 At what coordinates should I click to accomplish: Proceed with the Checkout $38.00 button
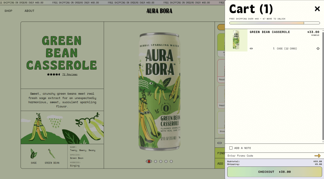click(274, 172)
